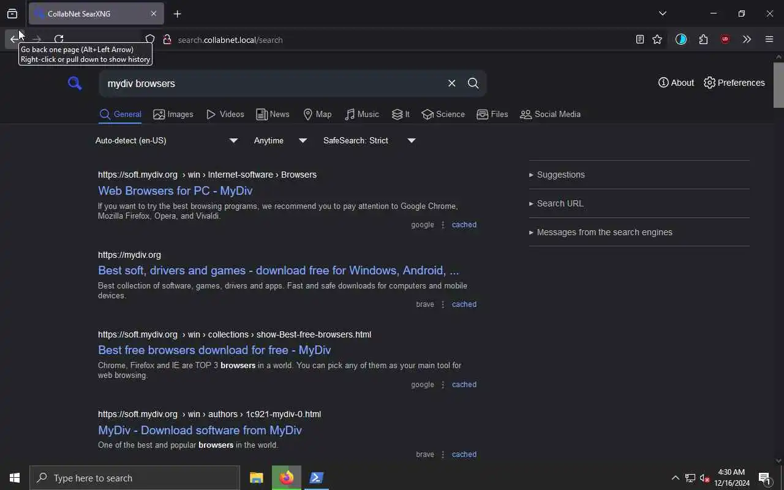This screenshot has width=784, height=490.
Task: Click the network status tray icon
Action: [690, 478]
